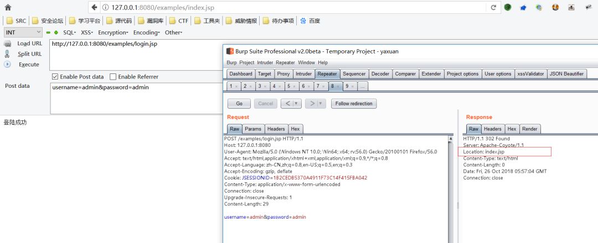Open the Project menu in Burp Suite
Viewport: 598px width, 243px height.
(247, 62)
